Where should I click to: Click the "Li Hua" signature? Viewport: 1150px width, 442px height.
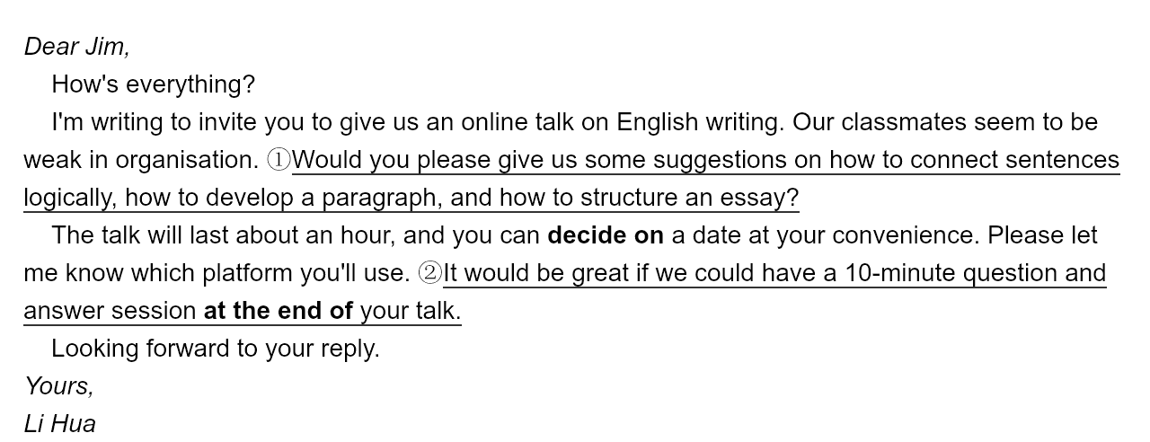[x=60, y=424]
